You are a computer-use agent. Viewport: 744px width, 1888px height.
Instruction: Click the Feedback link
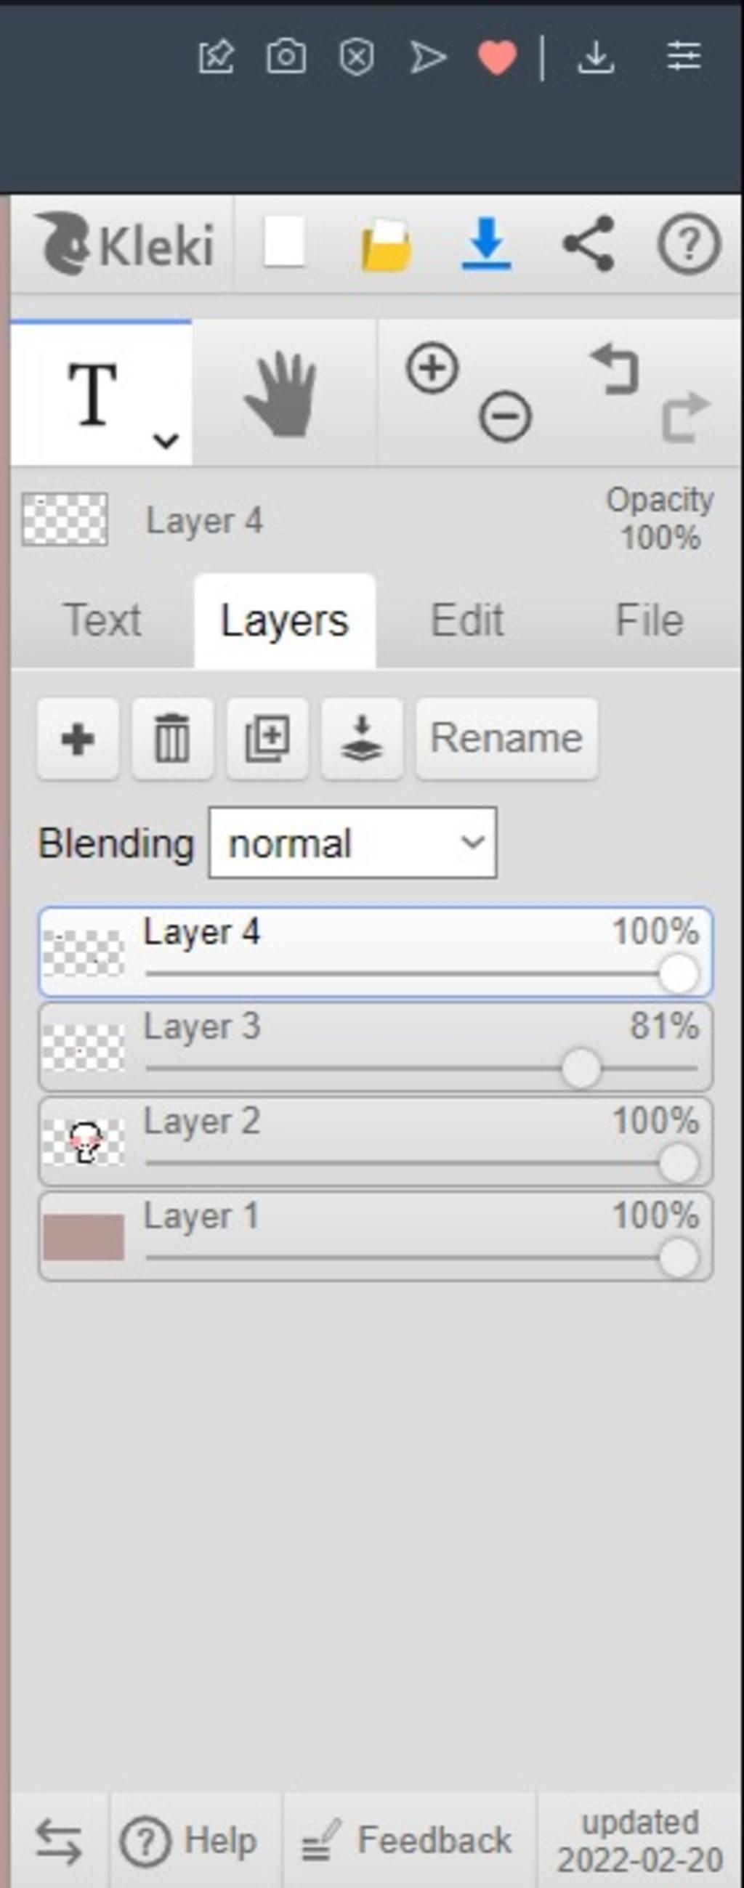(408, 1840)
